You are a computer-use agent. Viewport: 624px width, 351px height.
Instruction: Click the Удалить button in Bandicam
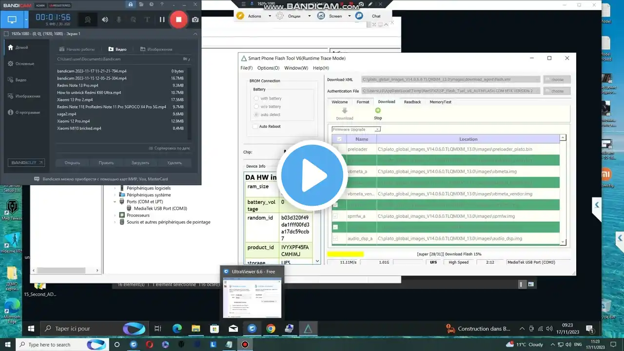click(x=175, y=163)
